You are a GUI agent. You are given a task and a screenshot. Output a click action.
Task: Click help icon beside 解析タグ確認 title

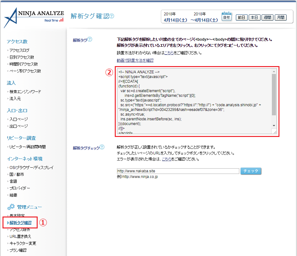point(112,16)
